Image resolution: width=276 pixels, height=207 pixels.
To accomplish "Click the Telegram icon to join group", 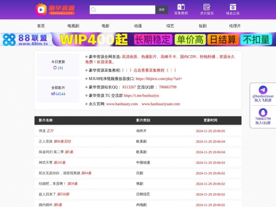I will [x=263, y=90].
